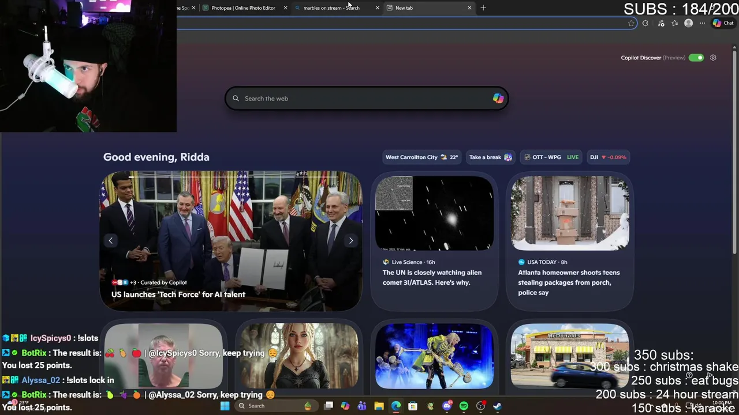Open Steam from the taskbar
This screenshot has width=739, height=415.
pyautogui.click(x=497, y=406)
